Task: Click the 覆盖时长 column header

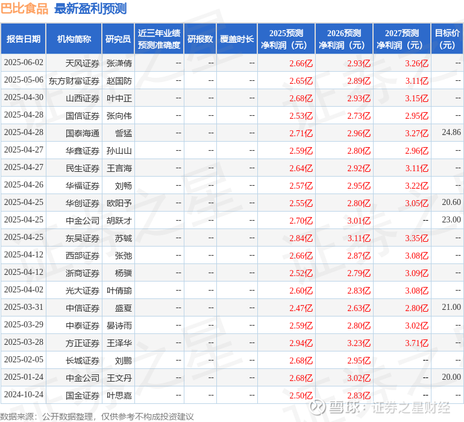Action: (x=237, y=39)
